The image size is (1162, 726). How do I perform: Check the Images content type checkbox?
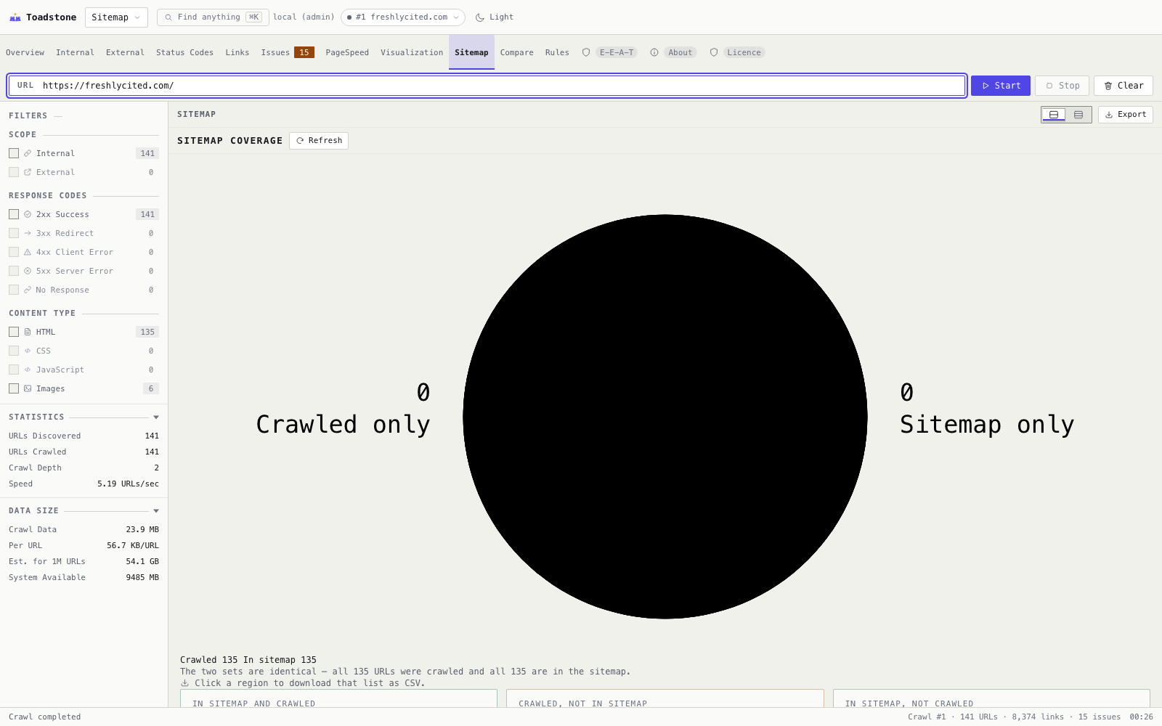[x=14, y=388]
